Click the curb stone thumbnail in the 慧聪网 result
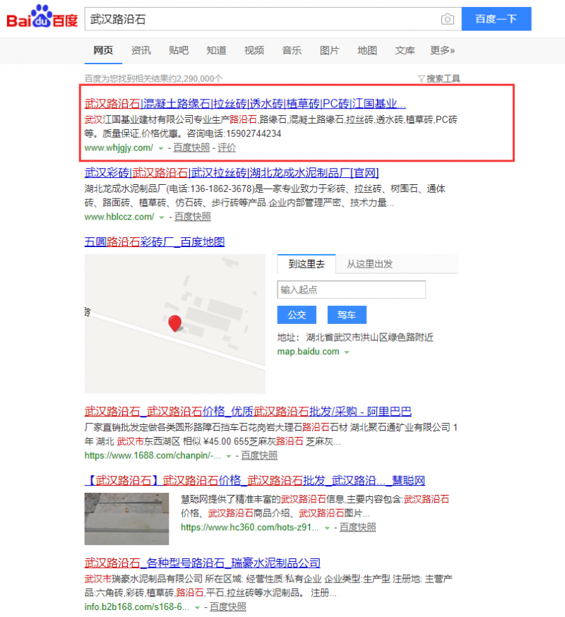The width and height of the screenshot is (565, 617). point(126,519)
